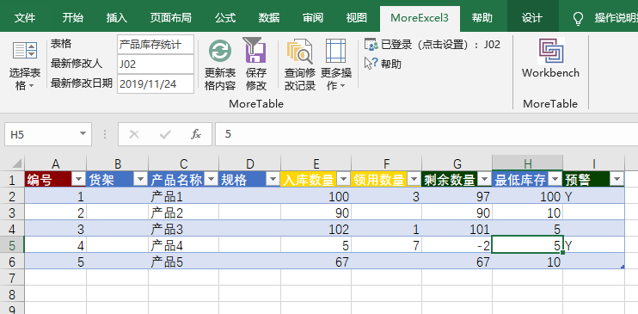The width and height of the screenshot is (638, 314).
Task: Open the 设计 ribbon tab
Action: pos(532,18)
